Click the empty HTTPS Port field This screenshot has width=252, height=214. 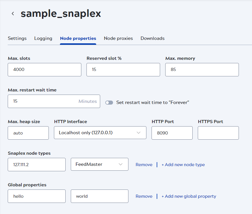tap(218, 133)
